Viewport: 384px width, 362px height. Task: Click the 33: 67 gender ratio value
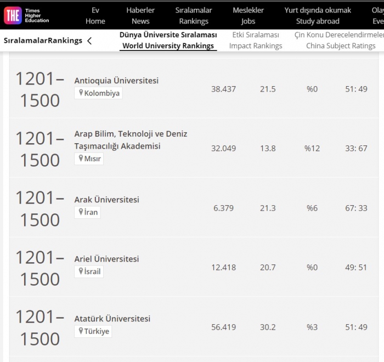pyautogui.click(x=357, y=148)
